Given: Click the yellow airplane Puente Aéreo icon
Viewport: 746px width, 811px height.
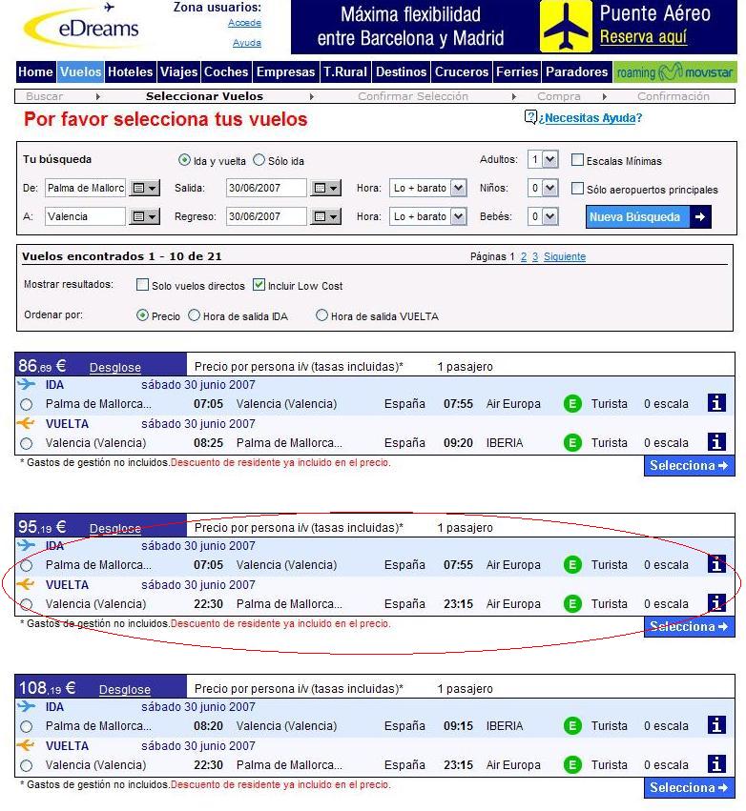Looking at the screenshot, I should pos(566,27).
